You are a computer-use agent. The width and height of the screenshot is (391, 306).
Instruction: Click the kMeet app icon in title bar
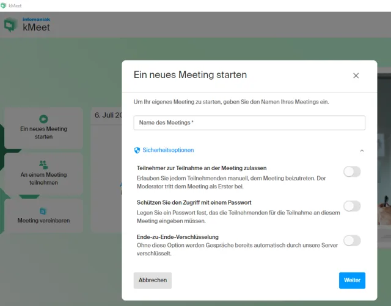tap(4, 5)
